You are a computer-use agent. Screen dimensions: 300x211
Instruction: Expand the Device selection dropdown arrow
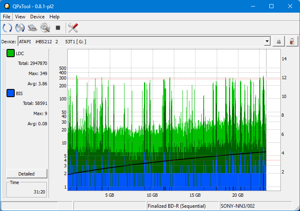coord(267,41)
